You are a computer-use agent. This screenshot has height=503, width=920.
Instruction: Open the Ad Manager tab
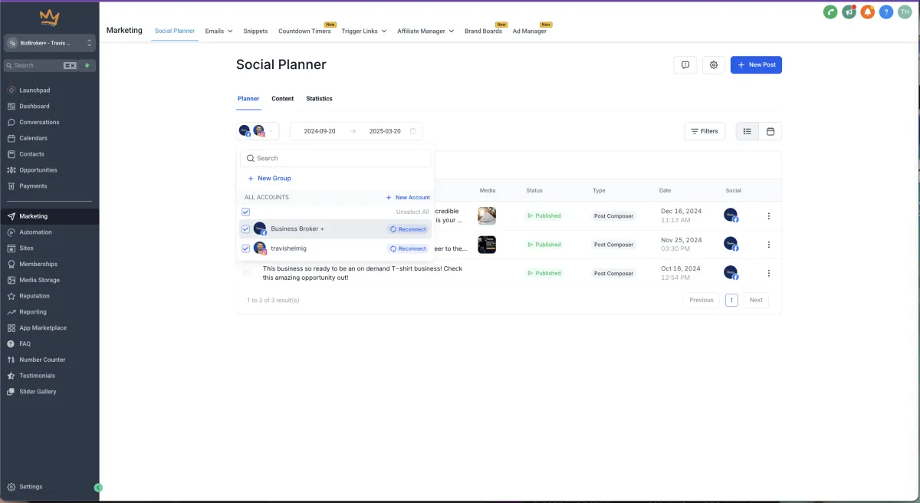click(530, 31)
